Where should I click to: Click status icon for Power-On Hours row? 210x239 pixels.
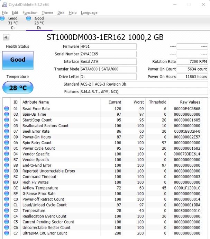coord(7,137)
